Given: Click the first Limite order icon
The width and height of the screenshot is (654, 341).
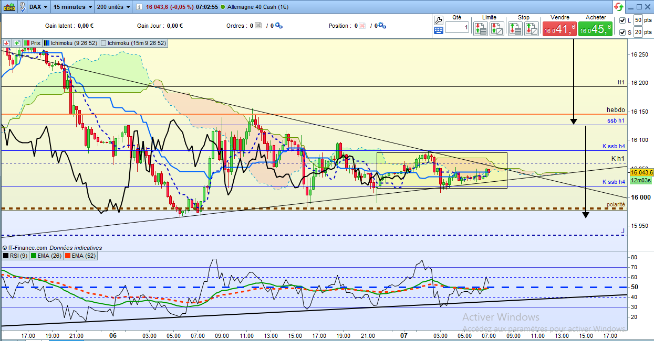Looking at the screenshot, I should (481, 28).
